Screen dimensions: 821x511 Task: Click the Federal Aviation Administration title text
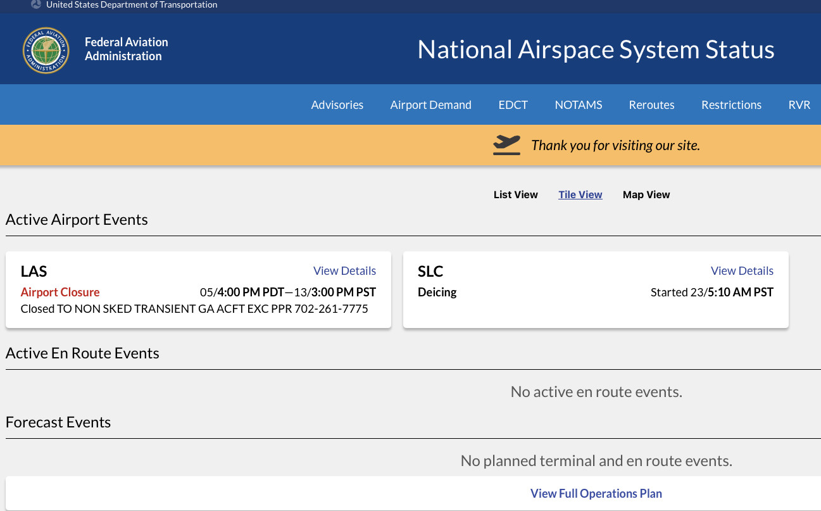point(126,49)
